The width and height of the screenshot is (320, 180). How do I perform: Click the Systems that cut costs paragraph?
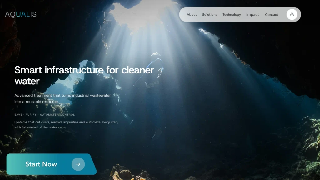click(66, 125)
